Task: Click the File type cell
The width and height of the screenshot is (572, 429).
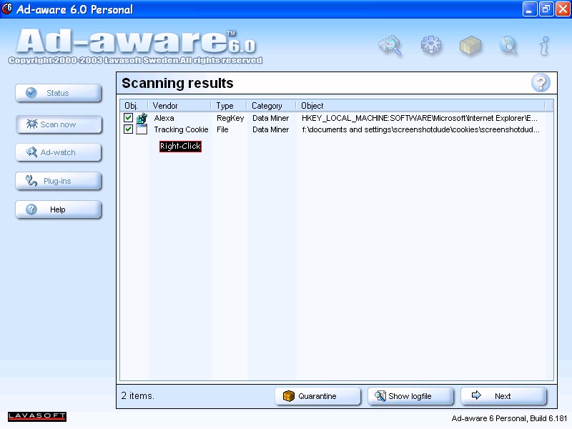Action: coord(222,129)
